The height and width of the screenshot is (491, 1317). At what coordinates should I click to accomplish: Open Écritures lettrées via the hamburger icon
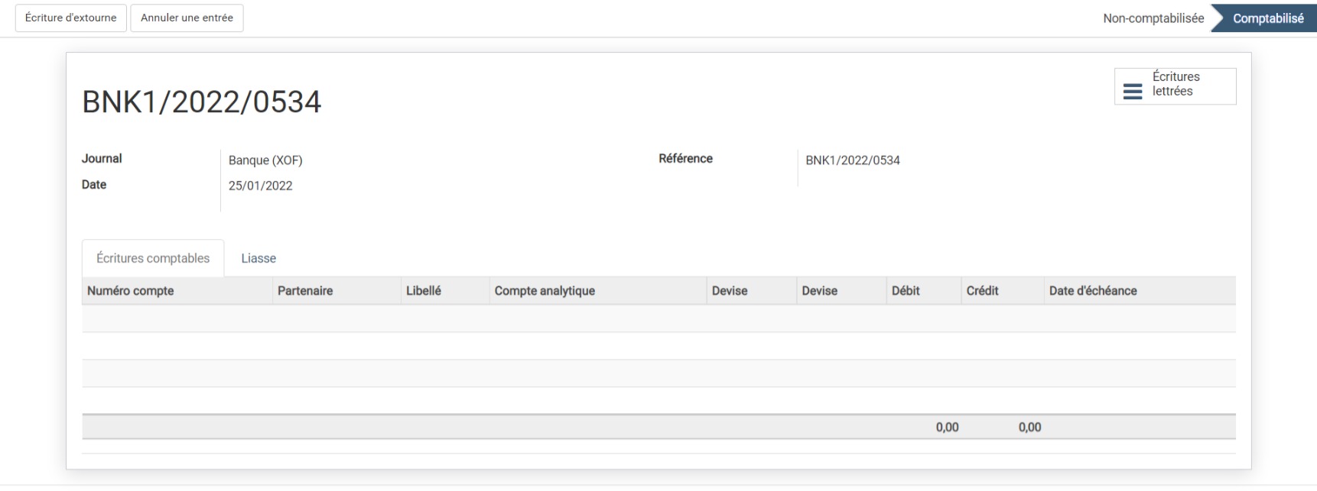pyautogui.click(x=1133, y=91)
